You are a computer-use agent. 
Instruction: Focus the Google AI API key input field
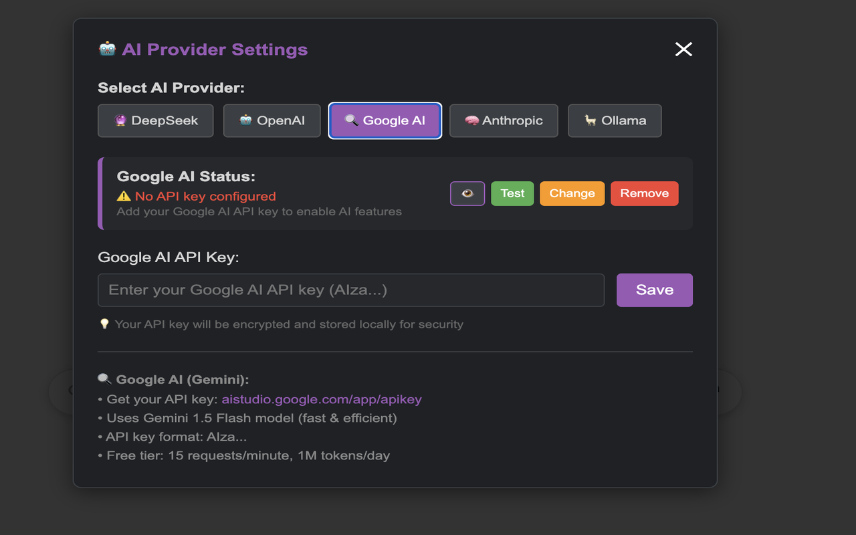coord(351,290)
